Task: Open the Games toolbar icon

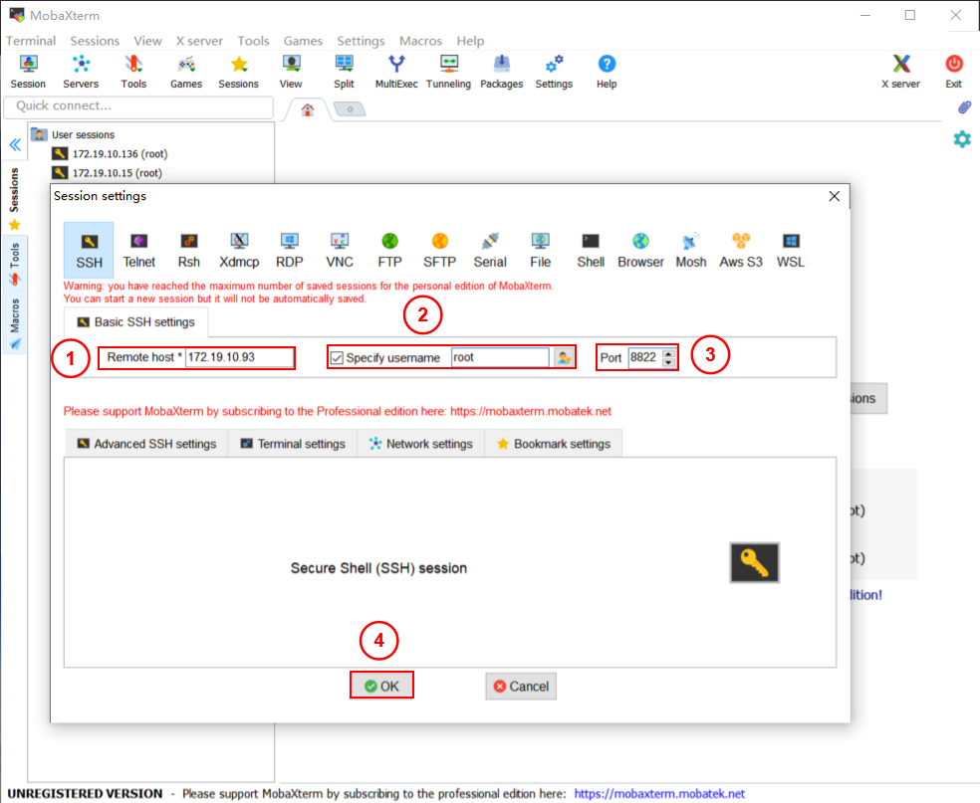Action: click(186, 72)
